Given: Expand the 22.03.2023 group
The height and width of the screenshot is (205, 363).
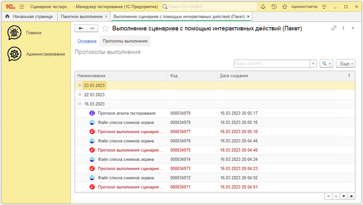Looking at the screenshot, I should click(80, 94).
